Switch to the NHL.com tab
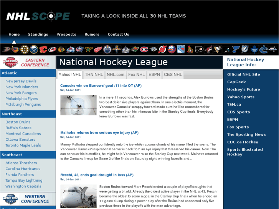This screenshot has height=209, width=279. point(116,74)
